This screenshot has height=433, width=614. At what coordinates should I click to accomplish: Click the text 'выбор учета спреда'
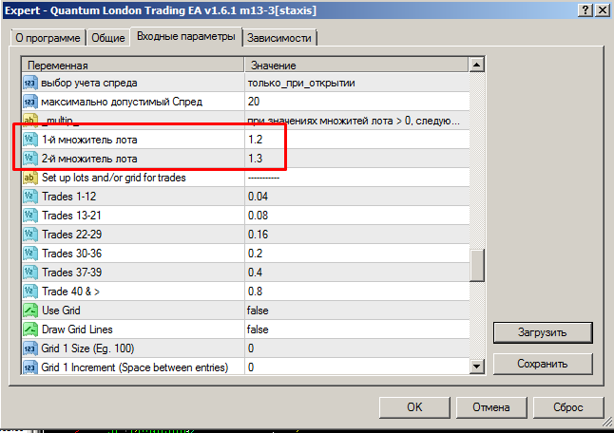89,83
